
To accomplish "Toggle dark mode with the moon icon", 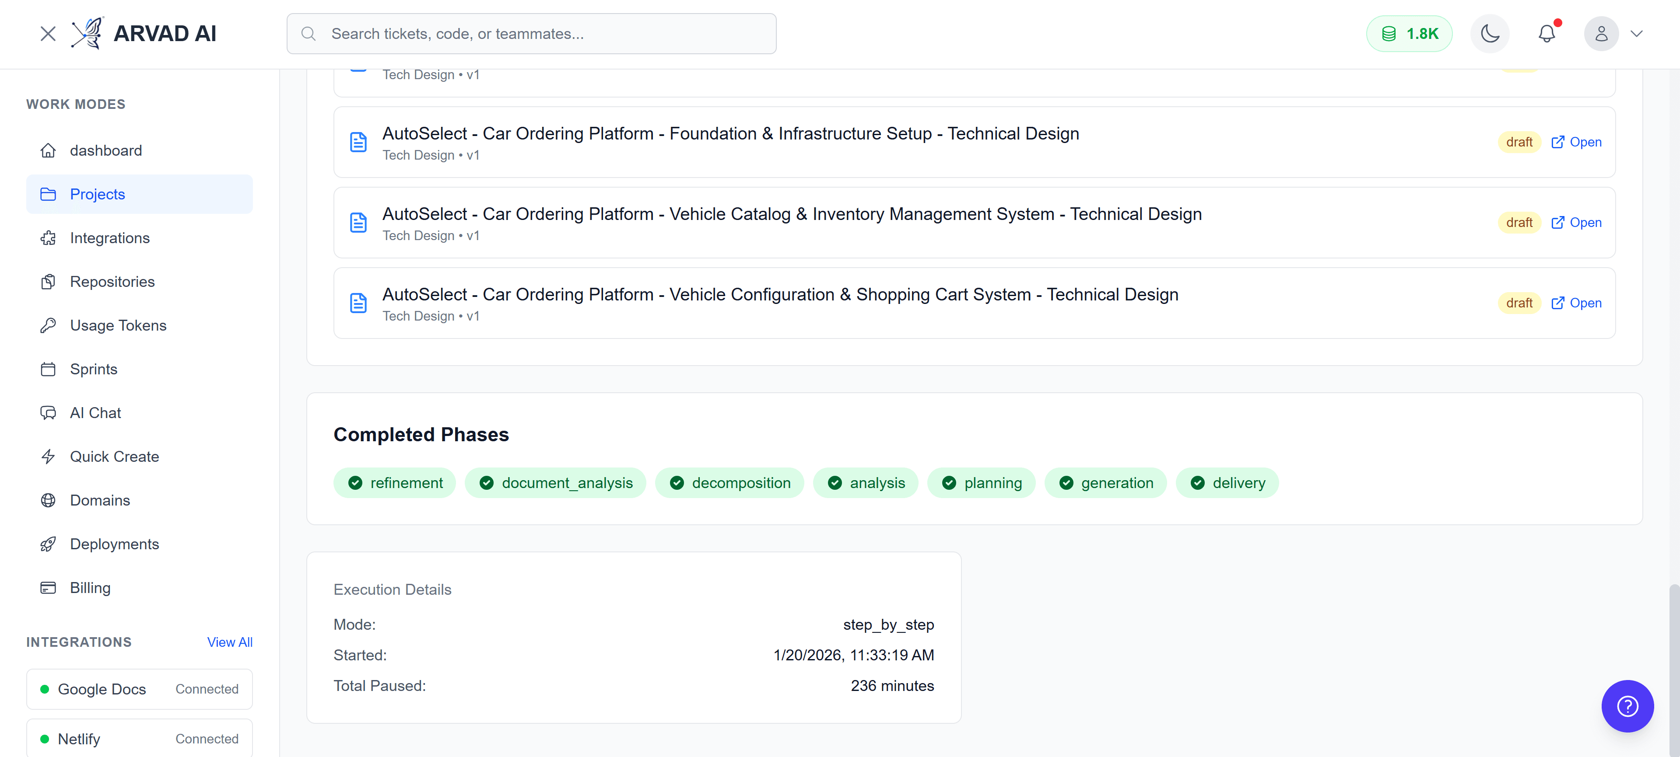I will tap(1490, 33).
